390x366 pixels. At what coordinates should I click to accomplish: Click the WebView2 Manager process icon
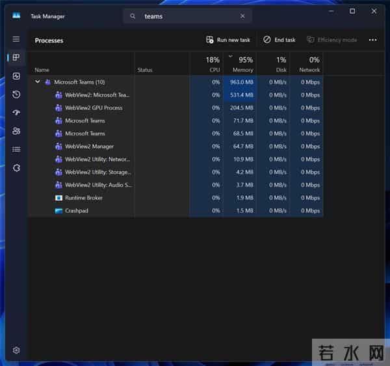[58, 147]
